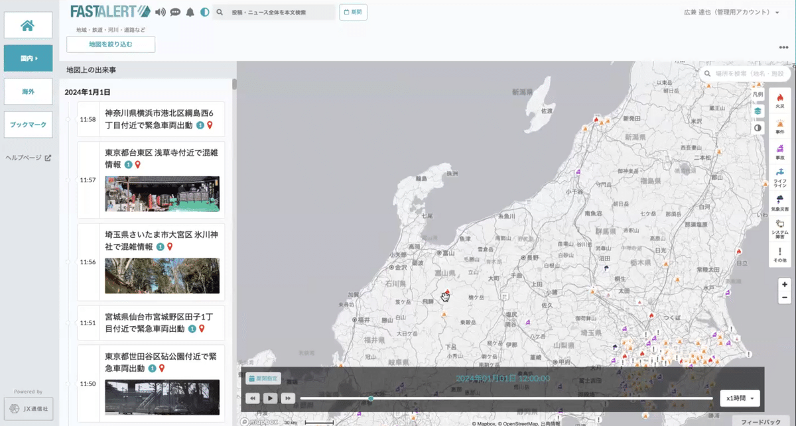The width and height of the screenshot is (796, 426).
Task: Toggle the map contrast control
Action: tap(758, 127)
